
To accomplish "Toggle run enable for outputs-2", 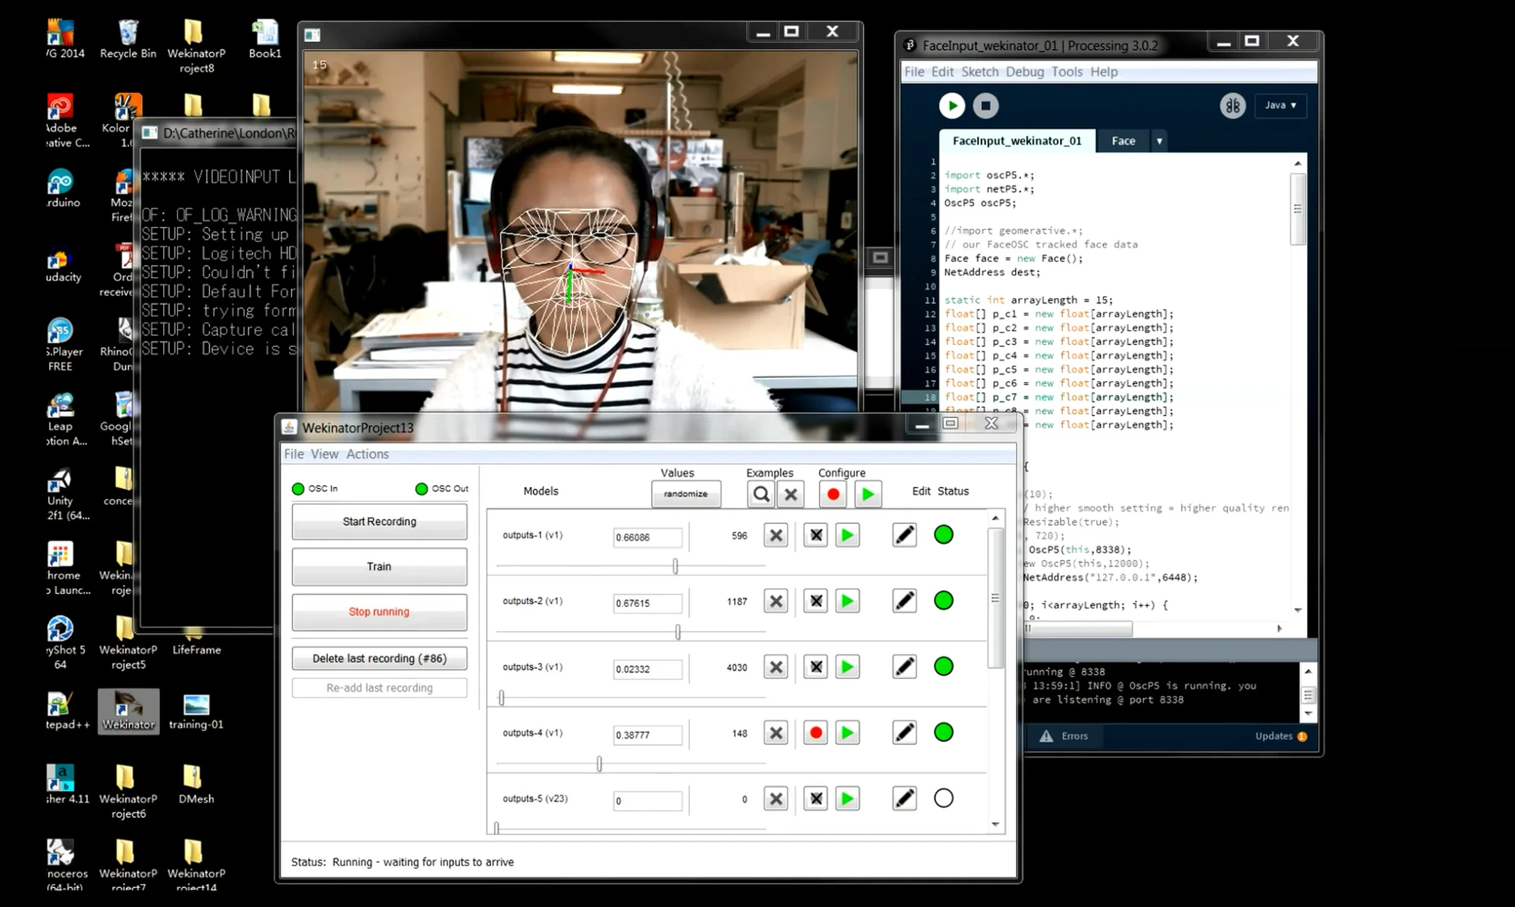I will coord(847,601).
